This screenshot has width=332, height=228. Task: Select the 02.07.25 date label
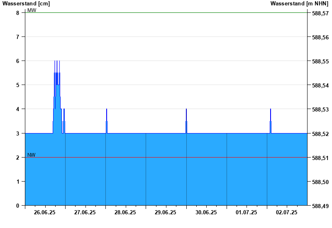click(287, 212)
